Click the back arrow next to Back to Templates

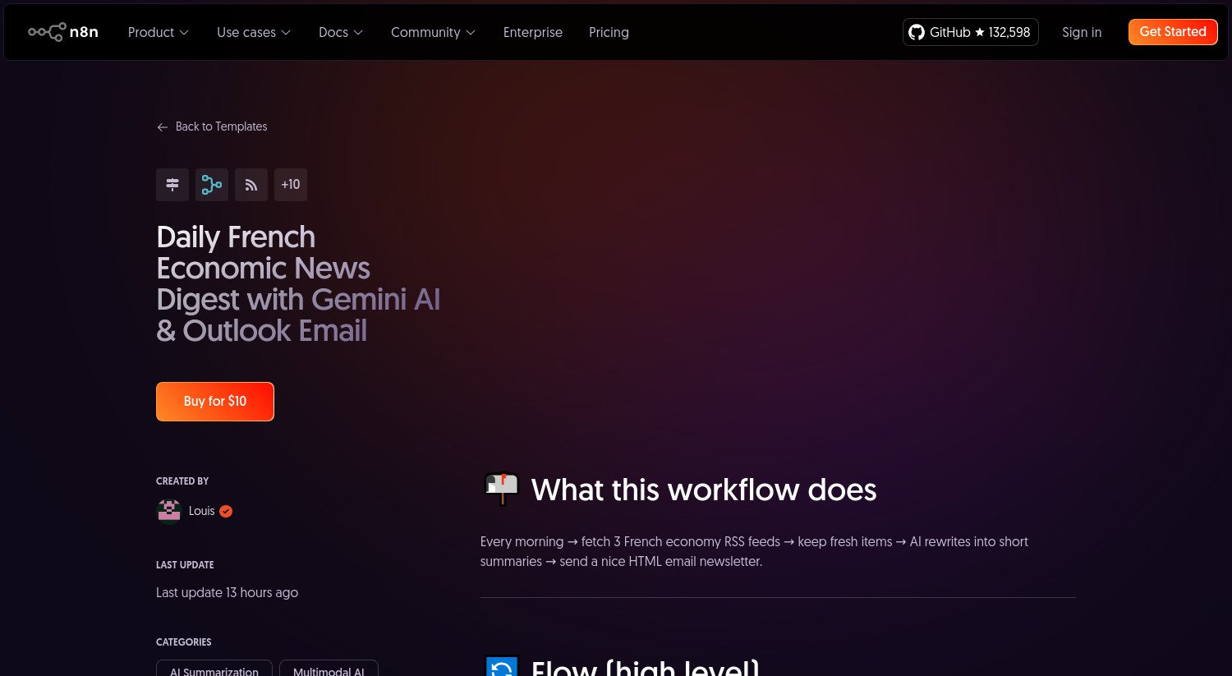point(163,126)
